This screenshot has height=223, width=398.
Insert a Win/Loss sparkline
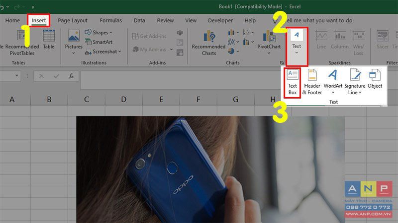pyautogui.click(x=358, y=43)
